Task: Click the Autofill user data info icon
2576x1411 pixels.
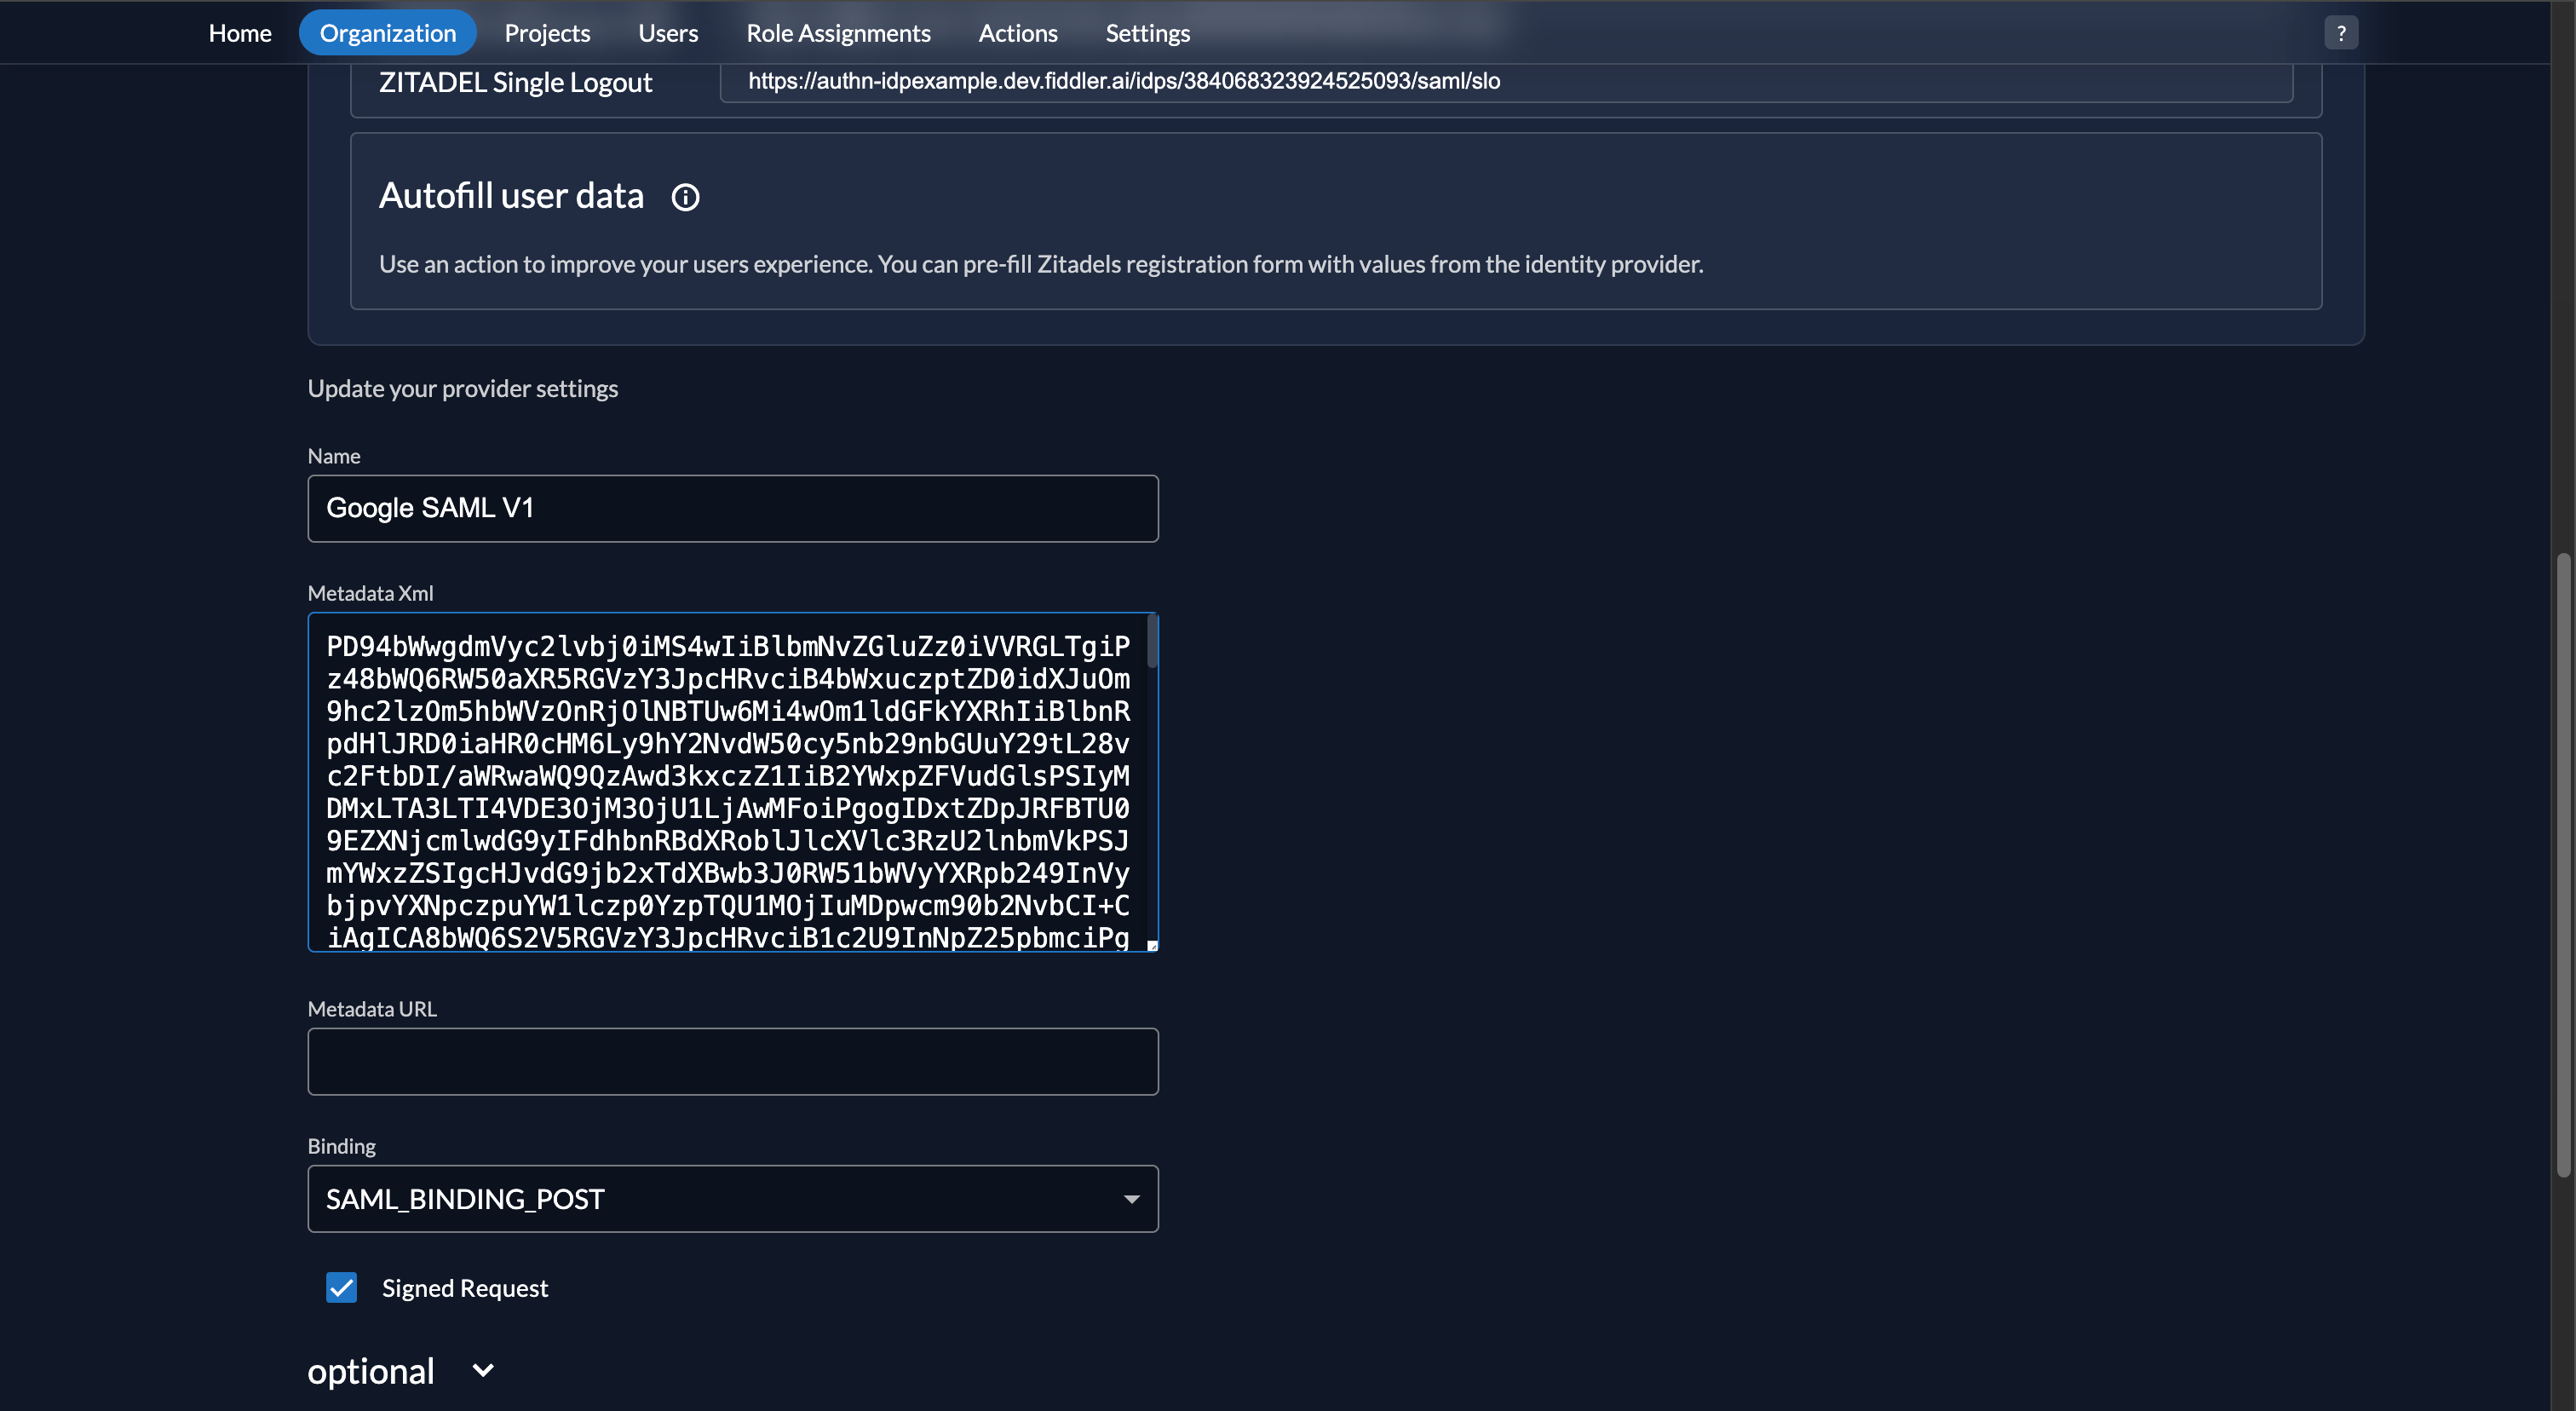Action: coord(685,197)
